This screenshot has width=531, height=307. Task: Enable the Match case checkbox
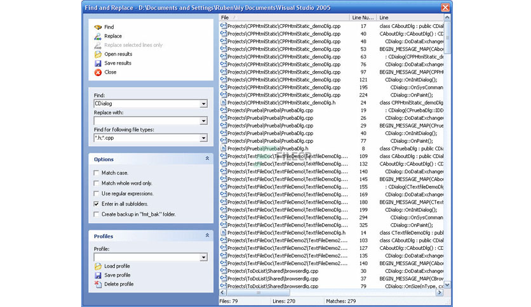point(97,173)
